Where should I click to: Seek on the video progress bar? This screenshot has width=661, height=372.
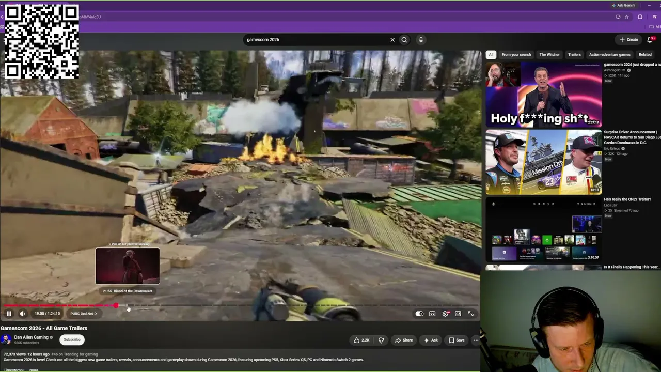[240, 306]
